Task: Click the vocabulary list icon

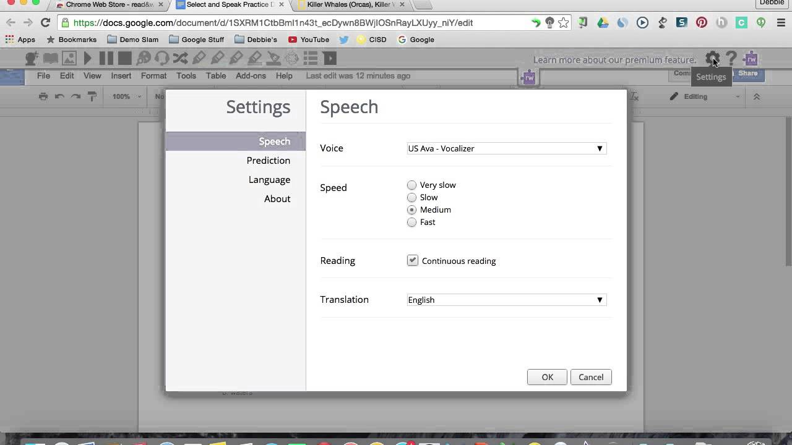Action: click(x=311, y=58)
